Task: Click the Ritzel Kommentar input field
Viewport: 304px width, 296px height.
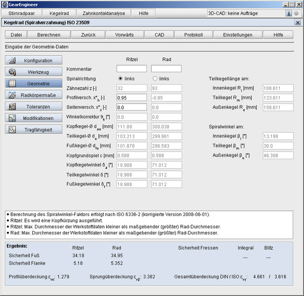Action: point(132,69)
